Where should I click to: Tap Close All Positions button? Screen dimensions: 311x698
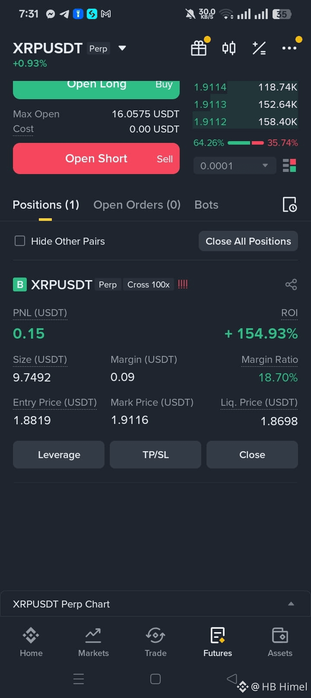[248, 241]
